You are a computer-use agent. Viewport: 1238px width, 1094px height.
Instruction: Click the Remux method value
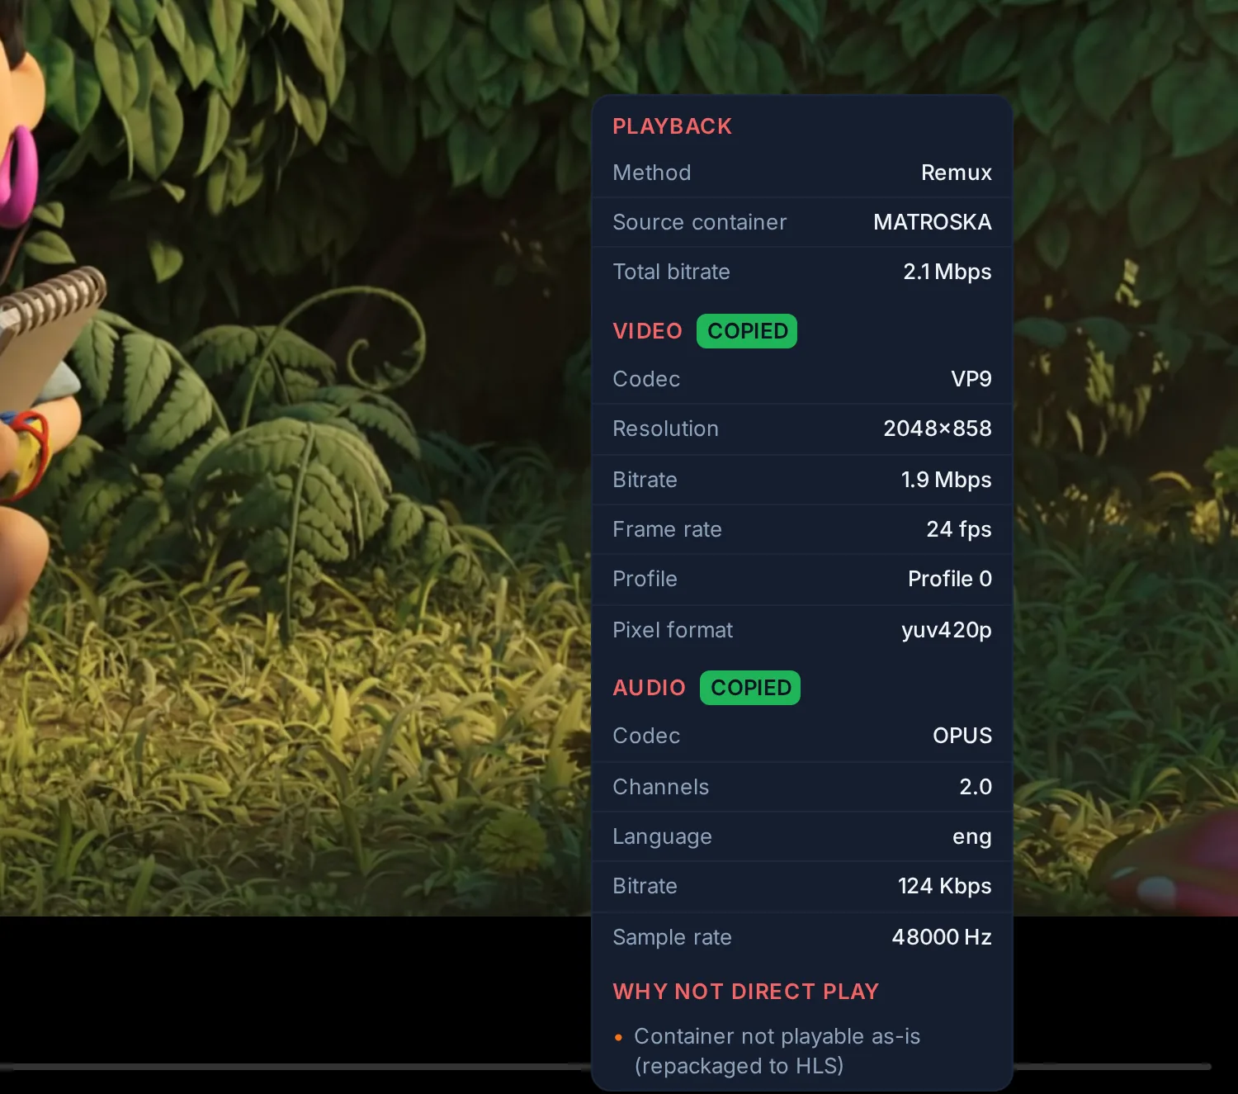(x=956, y=173)
